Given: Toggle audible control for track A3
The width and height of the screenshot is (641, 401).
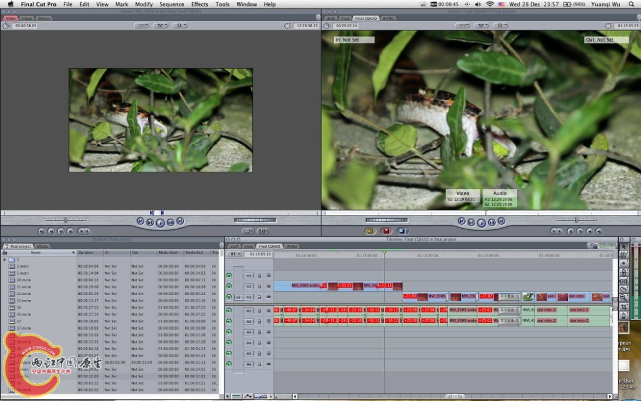Looking at the screenshot, I should (x=229, y=332).
